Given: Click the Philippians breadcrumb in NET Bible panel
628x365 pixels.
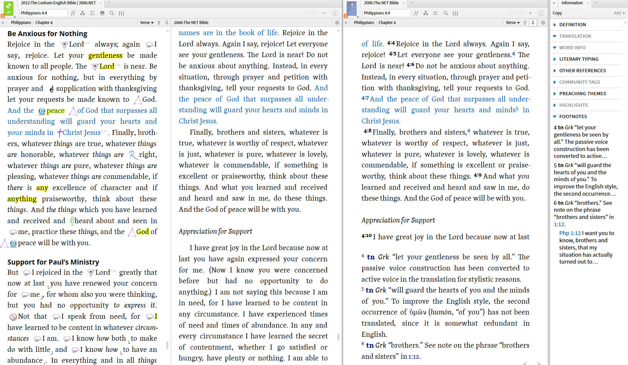Looking at the screenshot, I should [364, 23].
